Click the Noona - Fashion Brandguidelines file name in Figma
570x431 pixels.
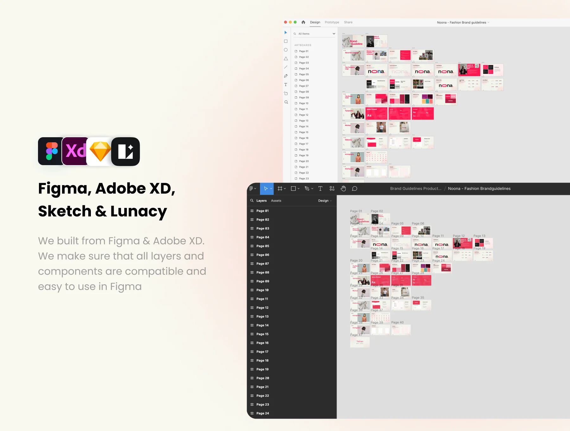479,189
